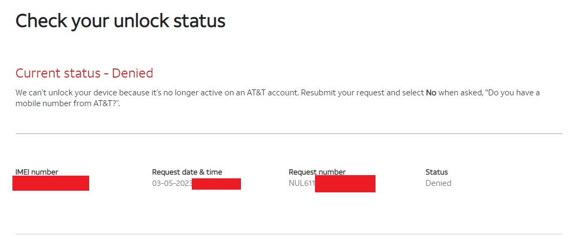Click the "Status" column label
The height and width of the screenshot is (243, 577).
[x=437, y=172]
